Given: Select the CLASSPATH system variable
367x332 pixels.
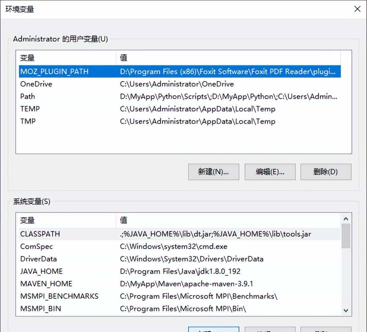Looking at the screenshot, I should pyautogui.click(x=180, y=234).
